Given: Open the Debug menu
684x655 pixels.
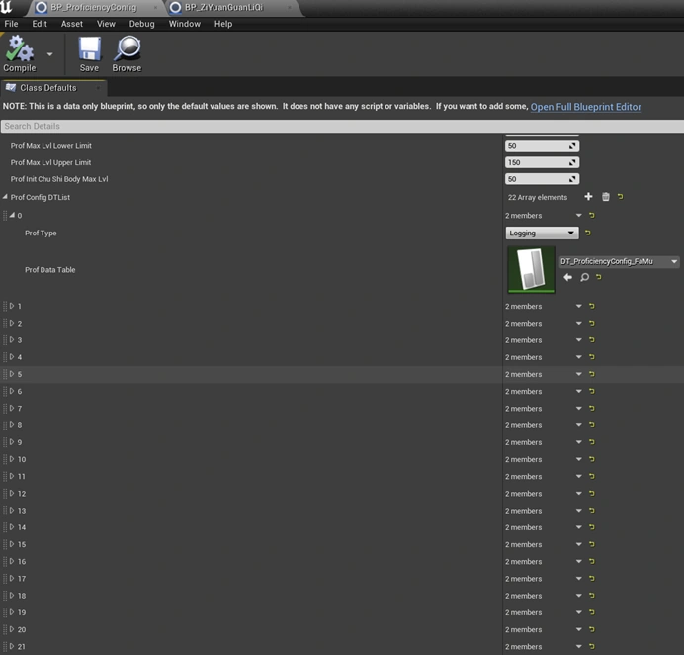Looking at the screenshot, I should click(x=141, y=24).
